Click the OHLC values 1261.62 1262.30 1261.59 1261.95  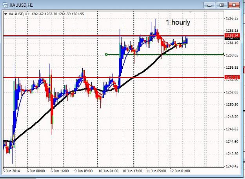pyautogui.click(x=58, y=14)
